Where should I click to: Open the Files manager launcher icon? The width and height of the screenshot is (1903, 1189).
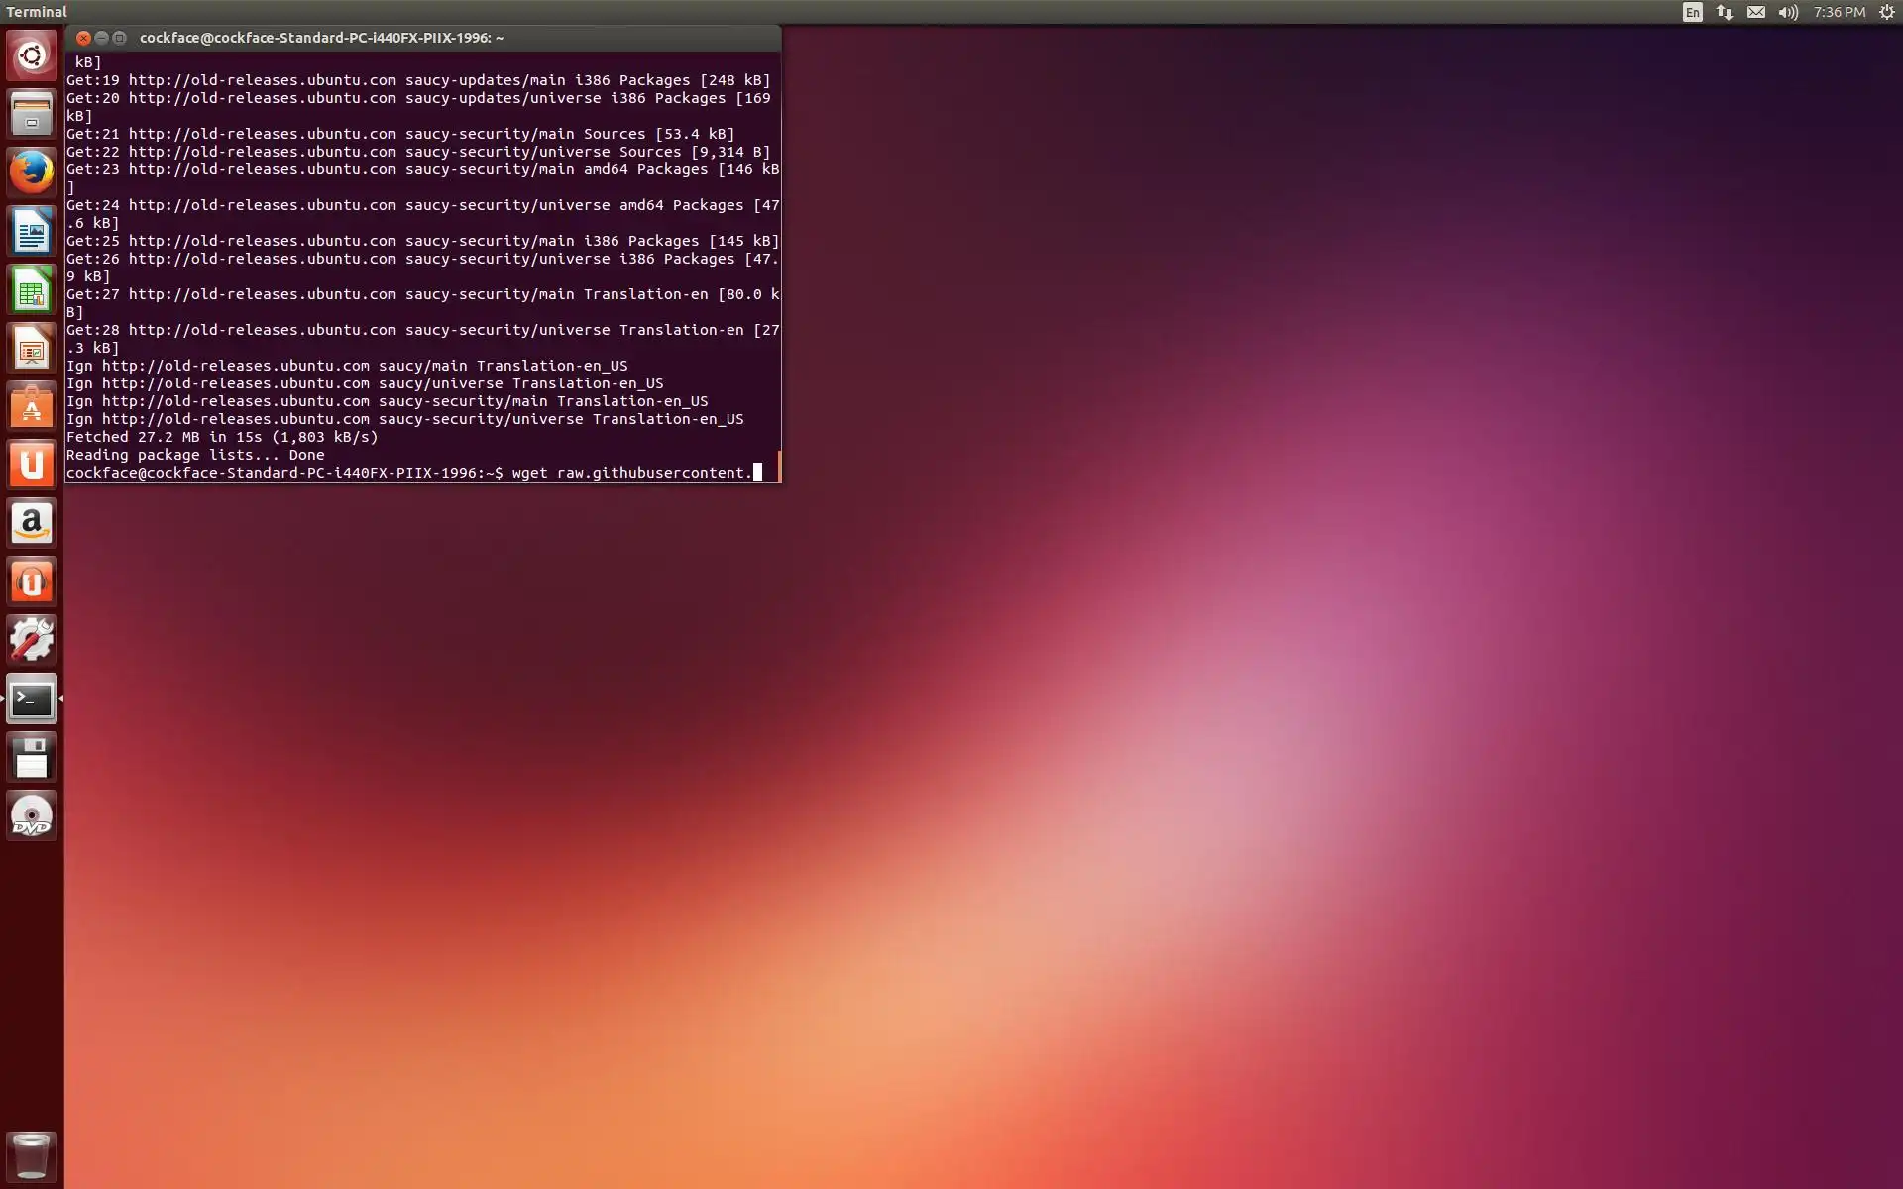click(x=32, y=114)
